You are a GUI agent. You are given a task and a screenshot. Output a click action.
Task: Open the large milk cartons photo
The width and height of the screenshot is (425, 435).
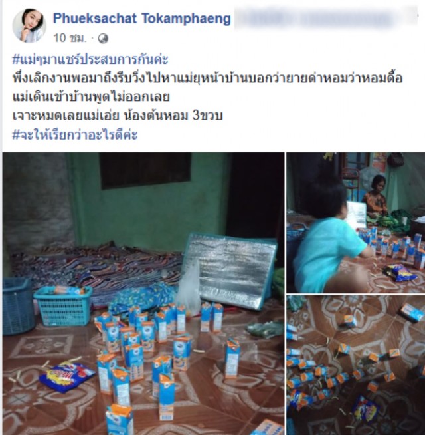[143, 293]
